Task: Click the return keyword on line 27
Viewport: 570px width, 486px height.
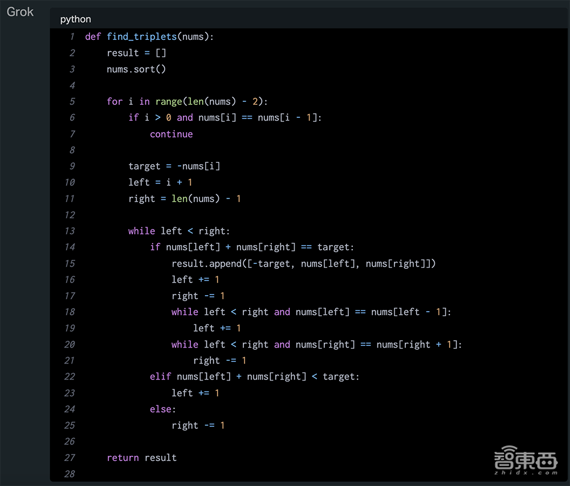Action: click(123, 458)
